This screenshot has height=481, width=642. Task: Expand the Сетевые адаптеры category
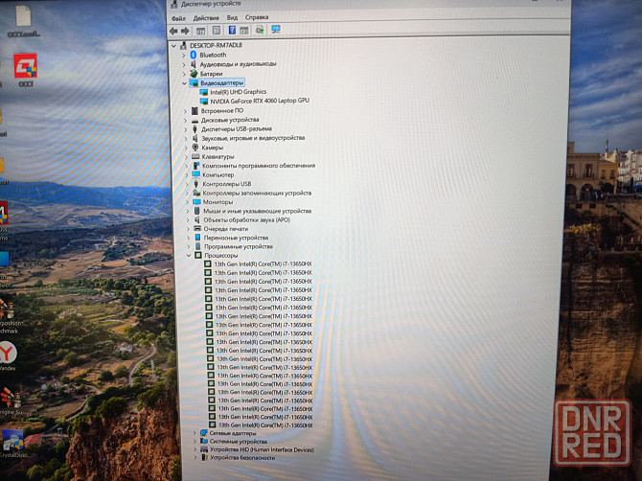(x=194, y=433)
